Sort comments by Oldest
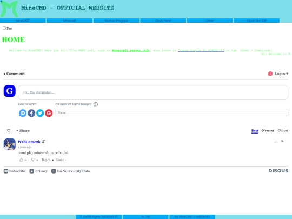Image resolution: width=292 pixels, height=219 pixels. pos(283,130)
